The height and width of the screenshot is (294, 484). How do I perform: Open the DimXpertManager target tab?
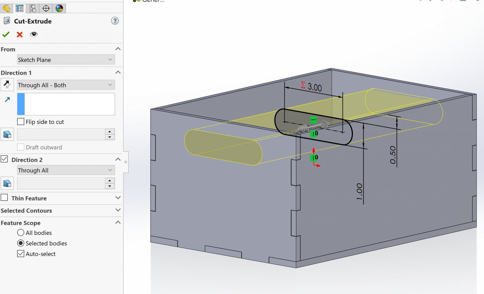pyautogui.click(x=46, y=8)
